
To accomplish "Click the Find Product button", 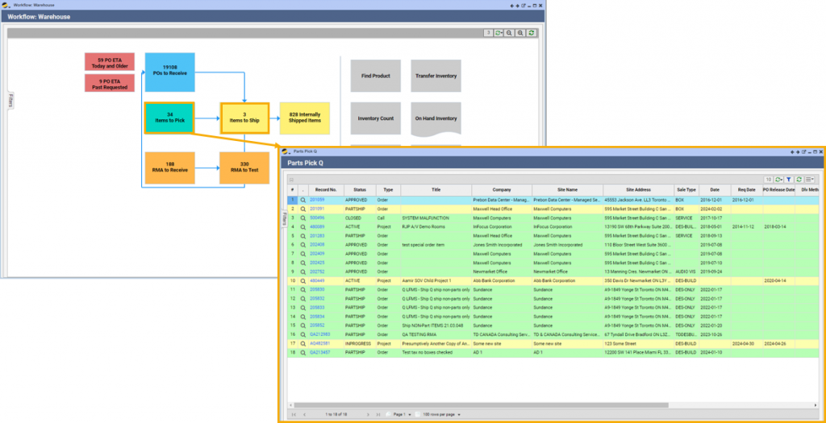I will click(375, 76).
